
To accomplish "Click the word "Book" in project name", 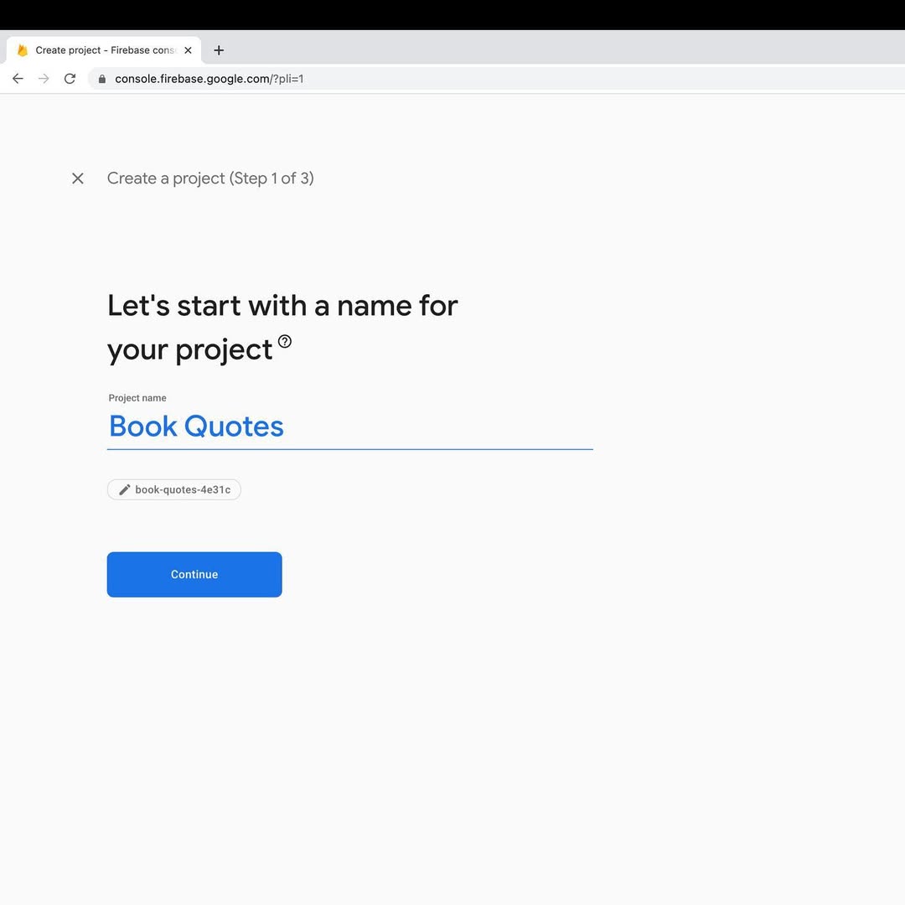I will [143, 427].
